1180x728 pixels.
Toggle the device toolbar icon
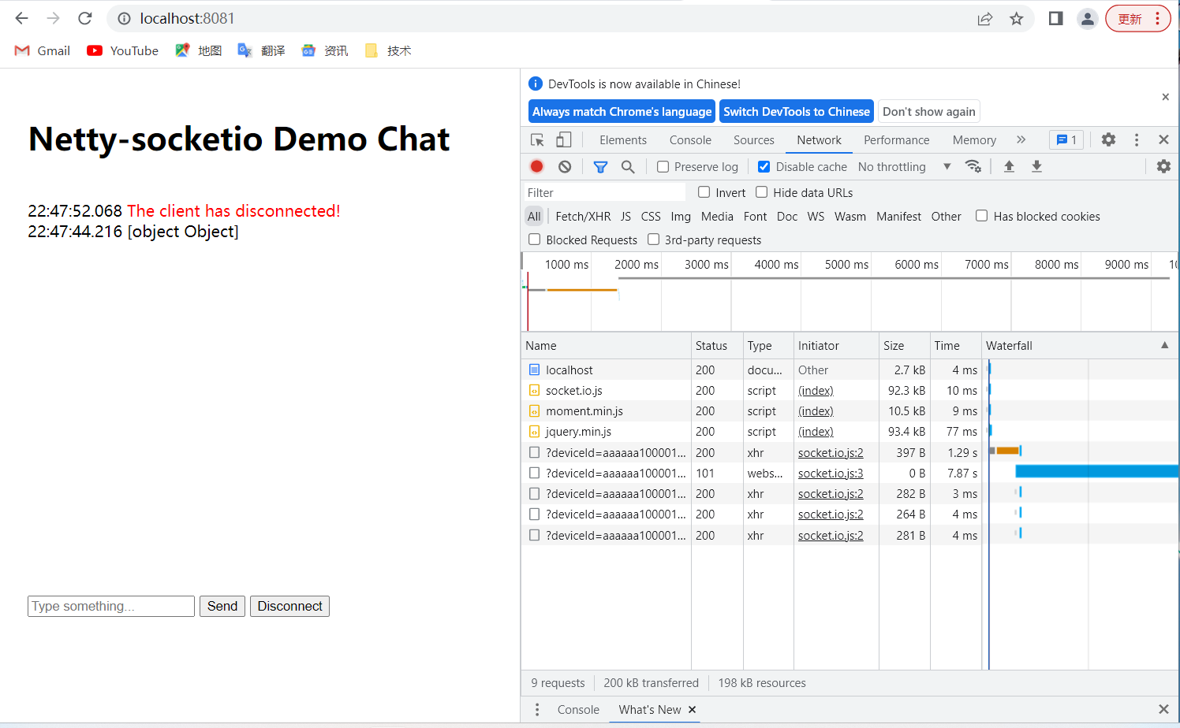point(564,139)
